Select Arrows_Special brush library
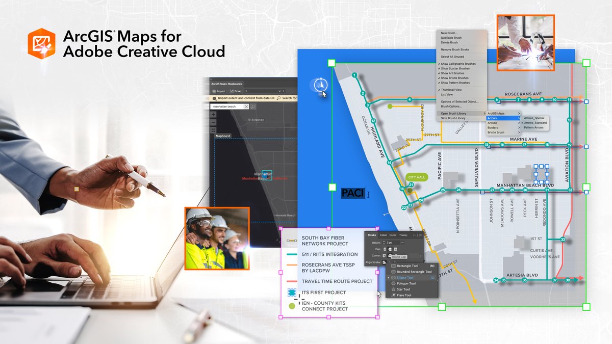This screenshot has width=612, height=344. pos(534,118)
